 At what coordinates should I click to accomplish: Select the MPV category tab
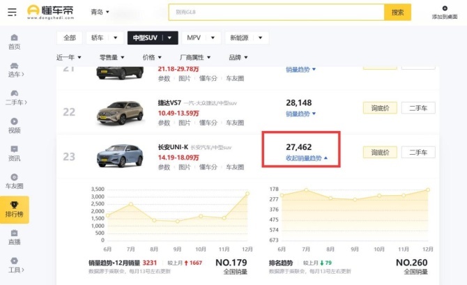point(194,38)
